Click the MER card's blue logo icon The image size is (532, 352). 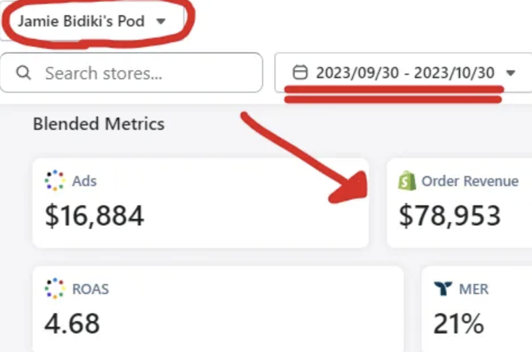tap(443, 289)
